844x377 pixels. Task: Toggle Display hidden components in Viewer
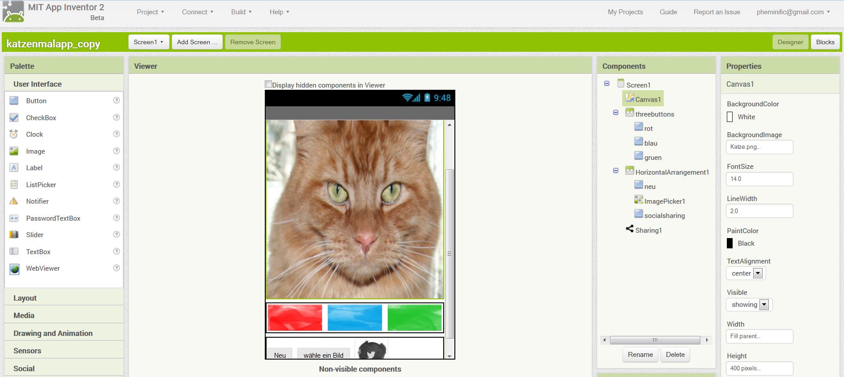point(268,84)
